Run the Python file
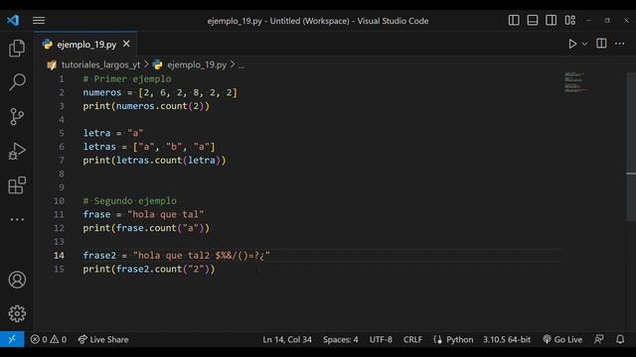The image size is (636, 357). point(572,44)
